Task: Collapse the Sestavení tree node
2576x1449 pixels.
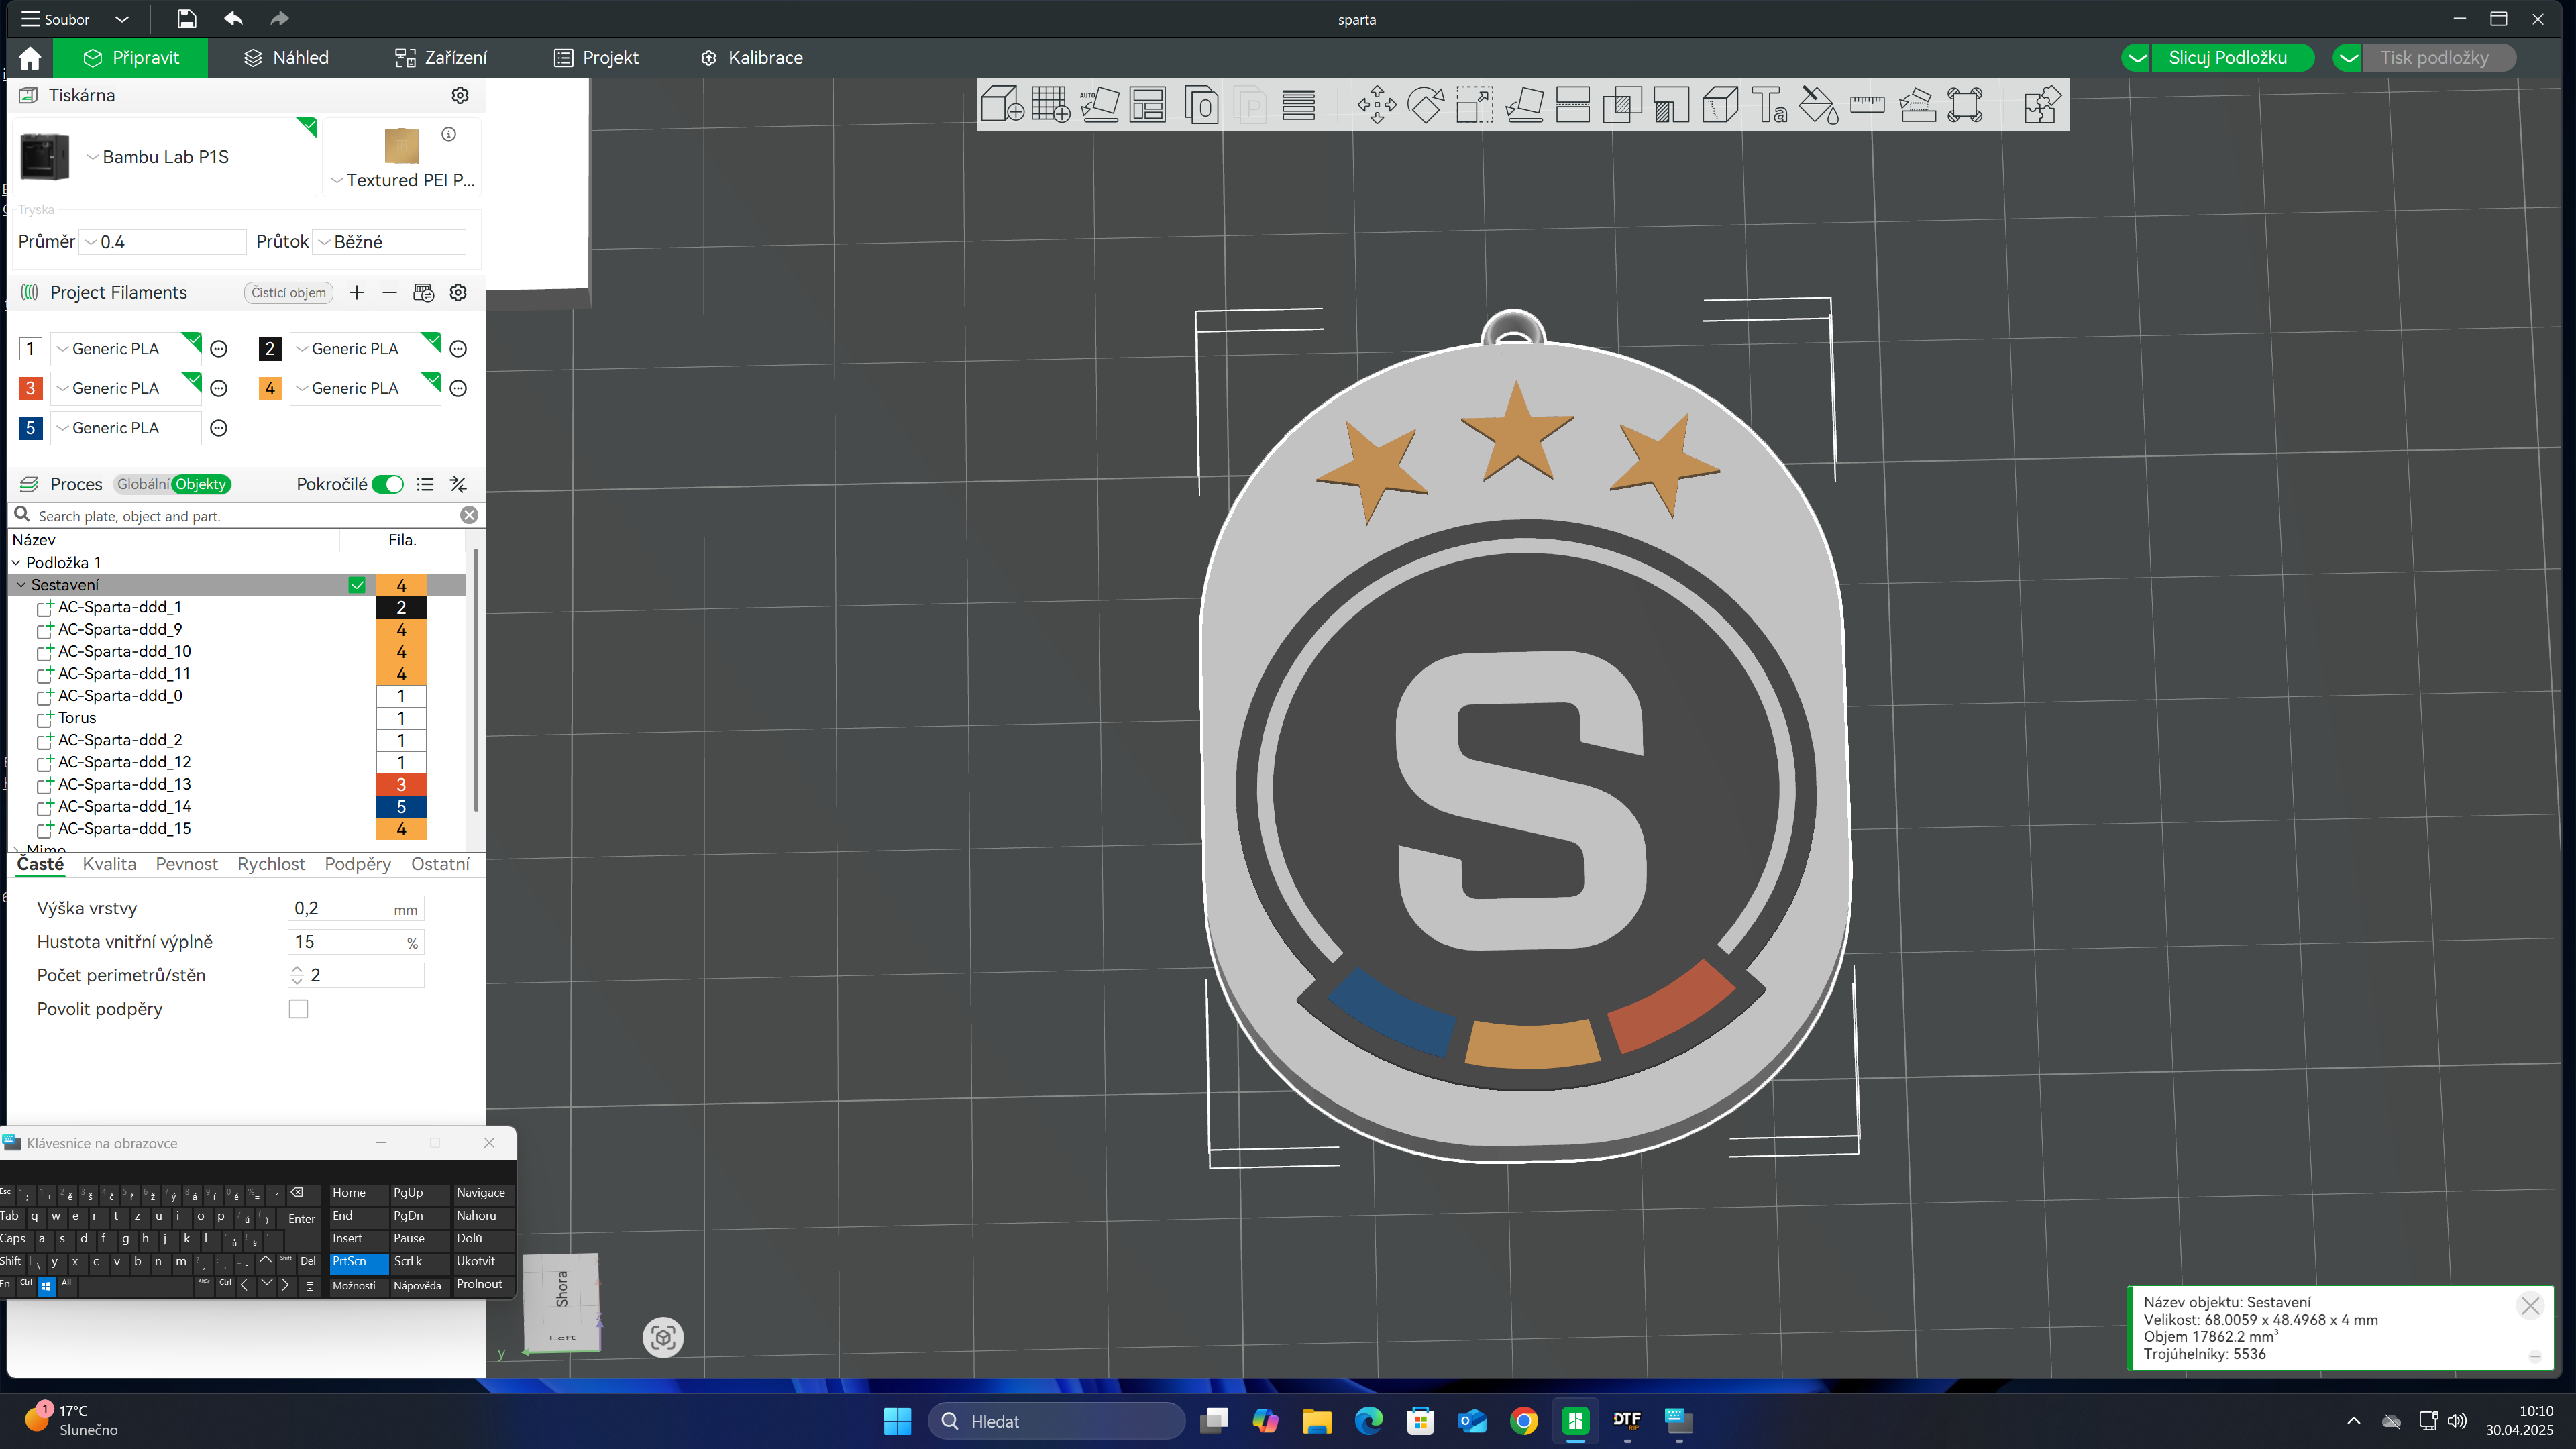Action: coord(21,585)
